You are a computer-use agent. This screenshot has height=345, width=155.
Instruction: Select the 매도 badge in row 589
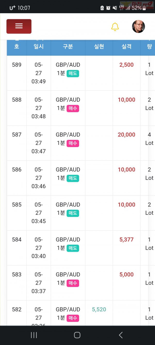click(73, 74)
